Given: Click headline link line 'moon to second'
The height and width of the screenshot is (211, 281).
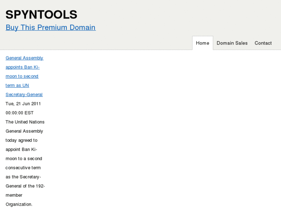Looking at the screenshot, I should click(22, 76).
